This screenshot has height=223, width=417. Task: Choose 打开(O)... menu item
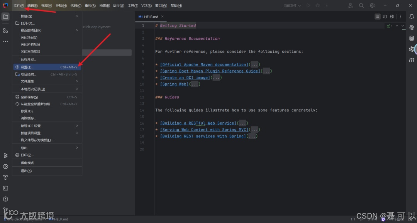[x=47, y=24]
